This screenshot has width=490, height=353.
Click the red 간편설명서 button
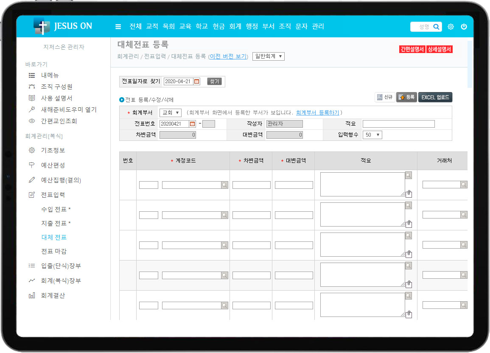click(412, 49)
